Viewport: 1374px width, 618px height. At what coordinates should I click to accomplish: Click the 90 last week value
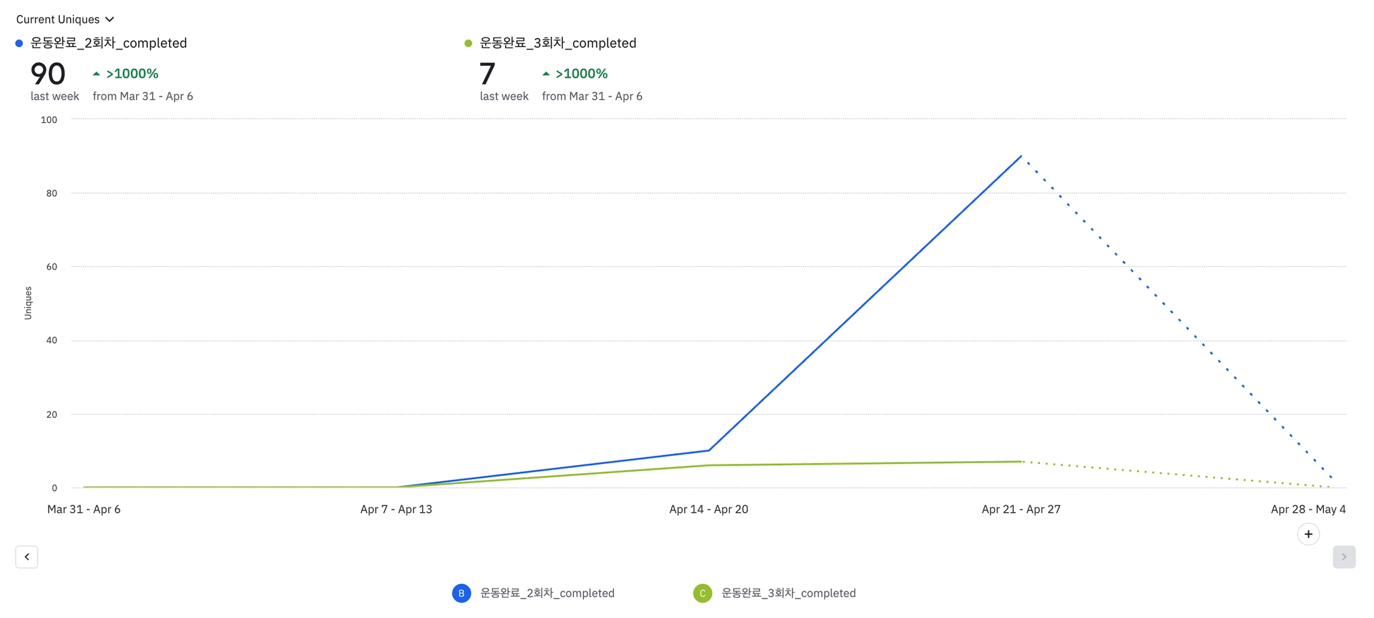coord(48,74)
